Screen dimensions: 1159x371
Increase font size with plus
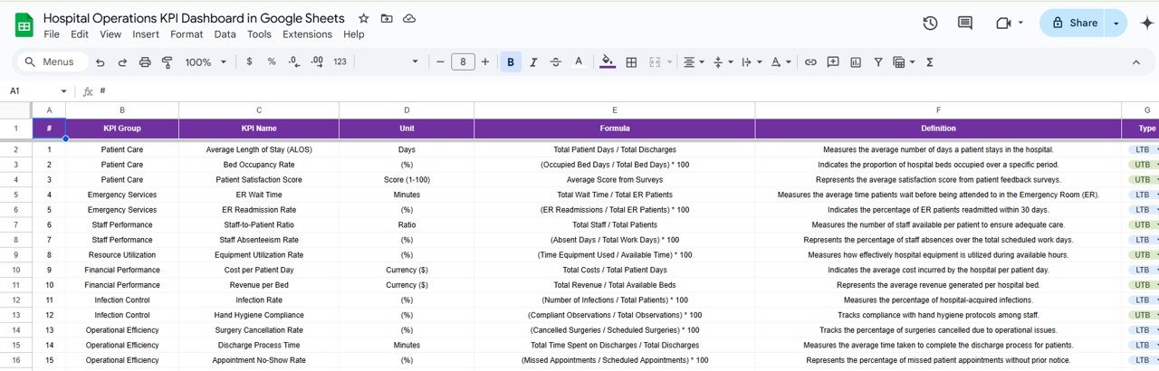[485, 62]
